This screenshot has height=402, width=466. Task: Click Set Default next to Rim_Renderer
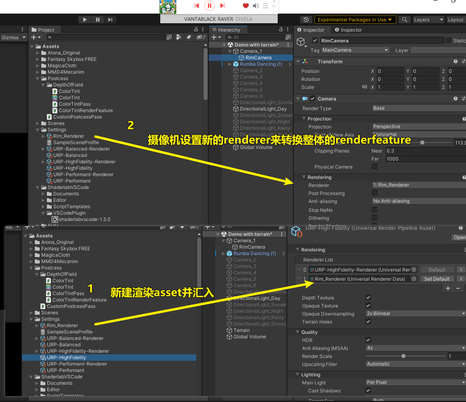[x=437, y=279]
